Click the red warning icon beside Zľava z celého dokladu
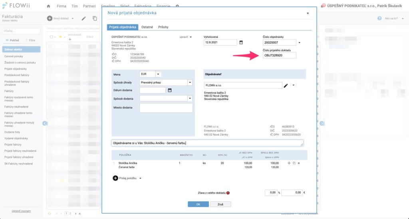The height and width of the screenshot is (219, 409). coord(228,193)
